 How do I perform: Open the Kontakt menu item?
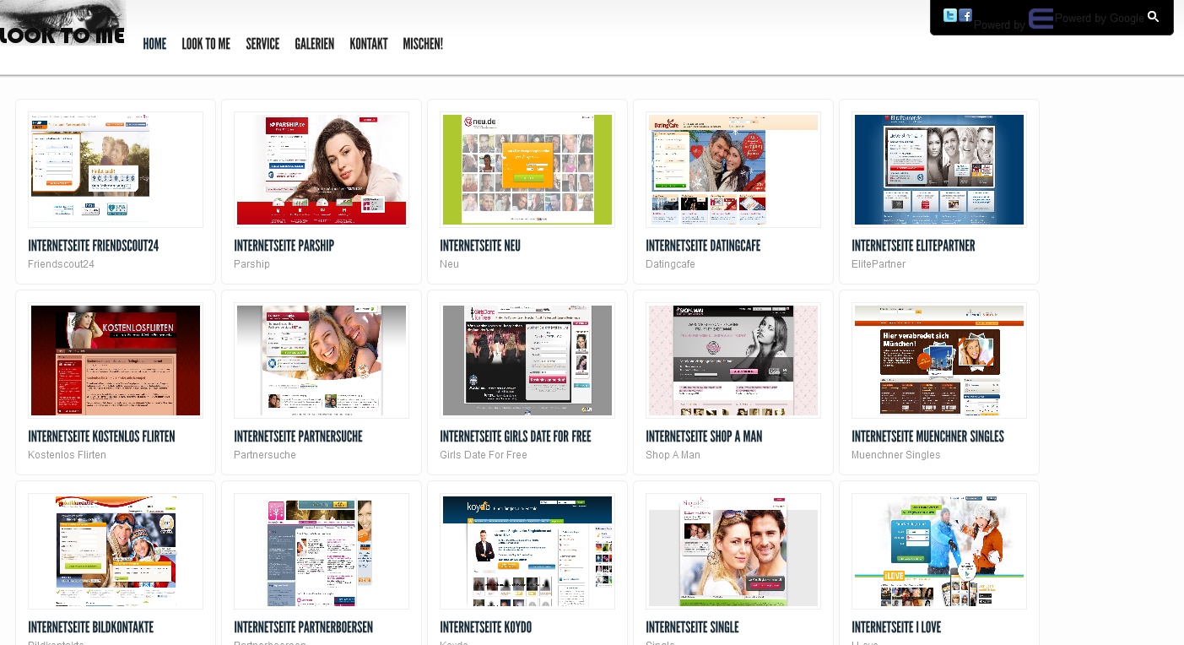coord(369,44)
